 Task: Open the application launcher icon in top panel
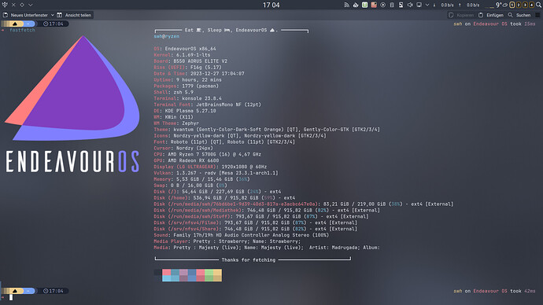point(5,5)
